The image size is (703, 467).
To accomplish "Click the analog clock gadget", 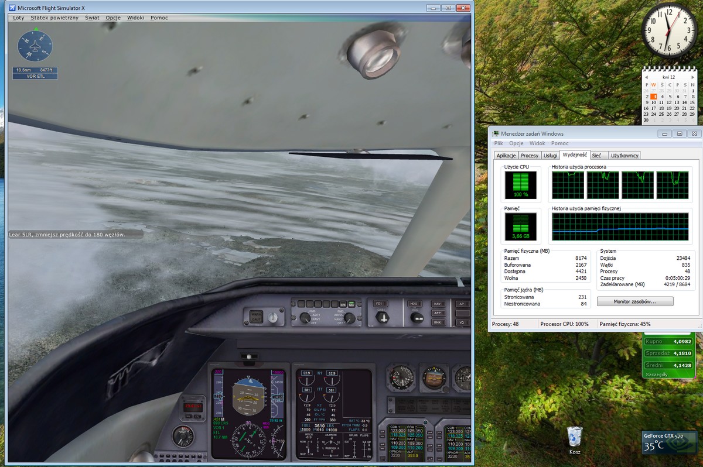I will click(670, 30).
